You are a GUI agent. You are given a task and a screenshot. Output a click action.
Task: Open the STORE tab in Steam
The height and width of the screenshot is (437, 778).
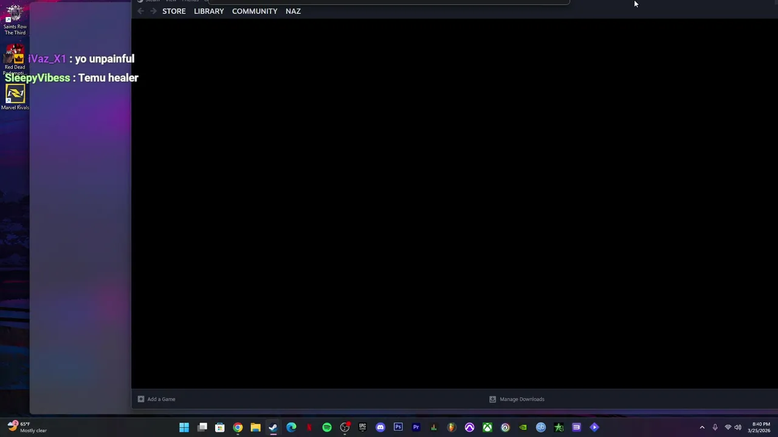point(174,11)
